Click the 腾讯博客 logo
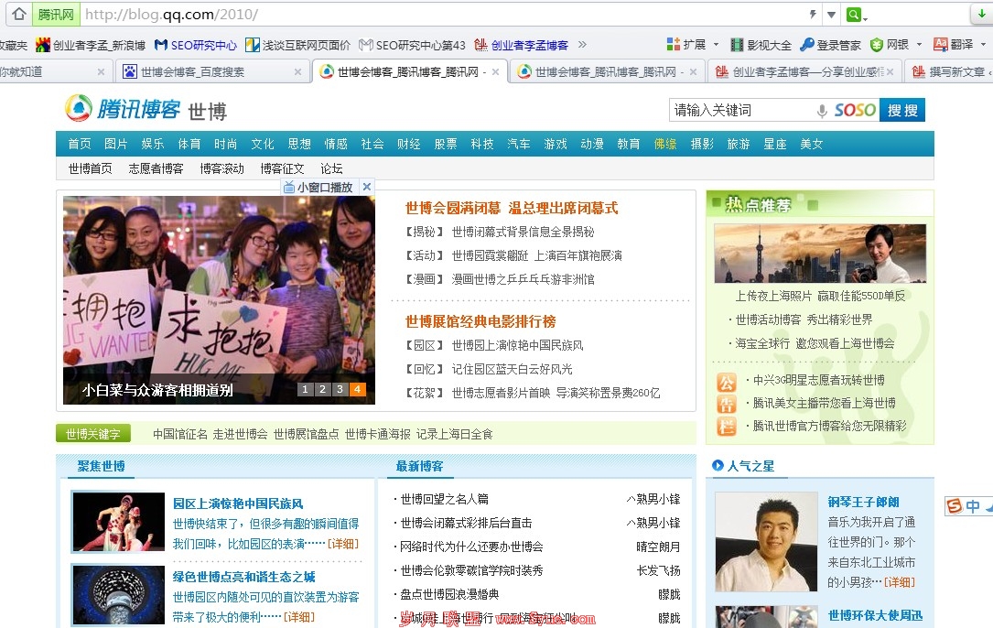Image resolution: width=993 pixels, height=628 pixels. [x=123, y=109]
